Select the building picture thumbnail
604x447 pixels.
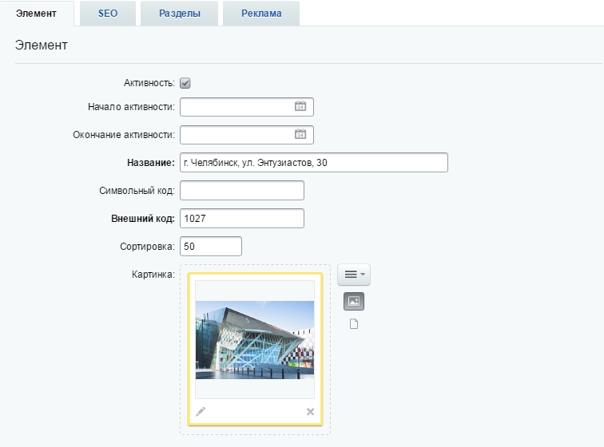255,339
